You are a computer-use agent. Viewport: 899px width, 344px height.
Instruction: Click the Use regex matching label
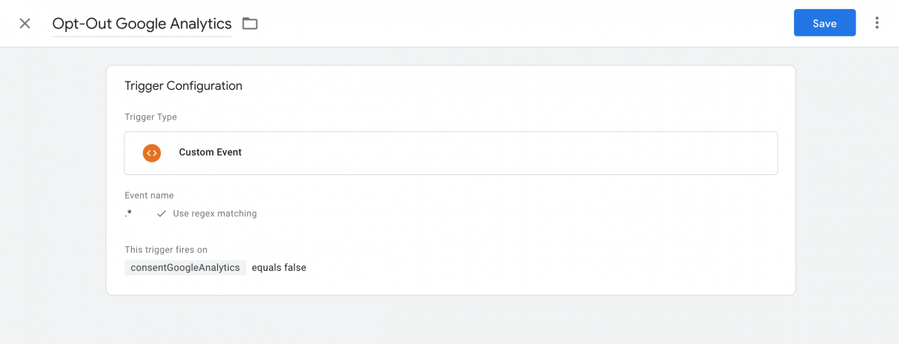(214, 214)
